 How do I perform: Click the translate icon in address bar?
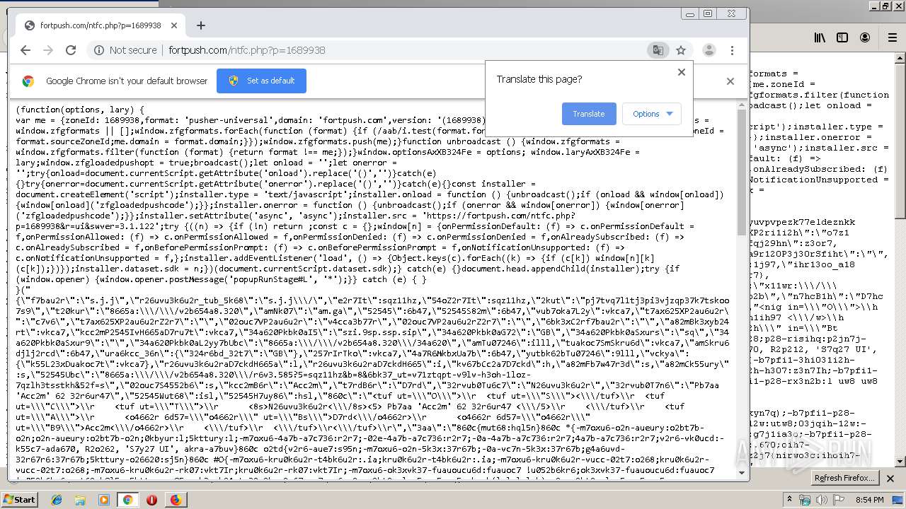pyautogui.click(x=658, y=50)
